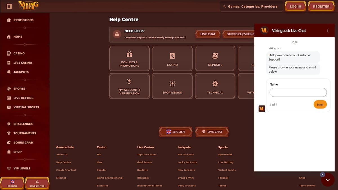Viewport: 338px width, 190px height.
Task: Click the Sports ball sidebar icon
Action: click(9, 89)
